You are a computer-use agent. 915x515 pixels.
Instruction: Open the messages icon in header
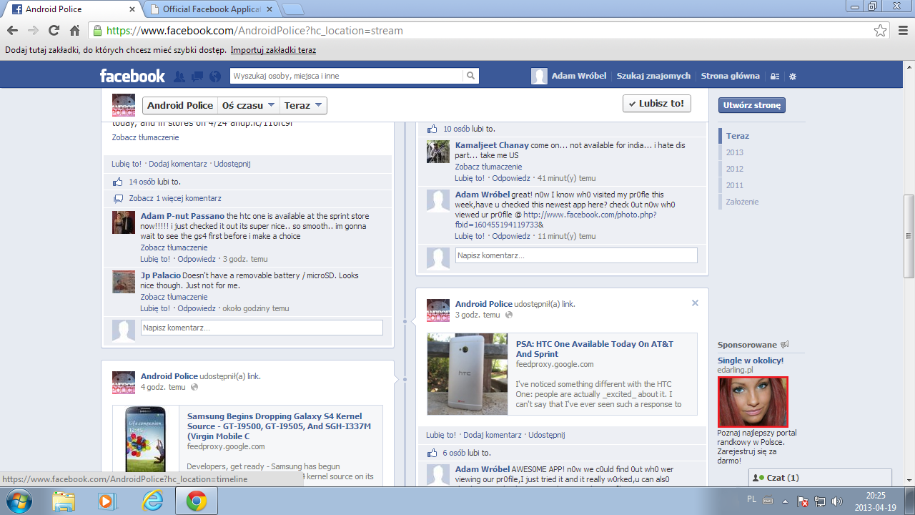197,76
